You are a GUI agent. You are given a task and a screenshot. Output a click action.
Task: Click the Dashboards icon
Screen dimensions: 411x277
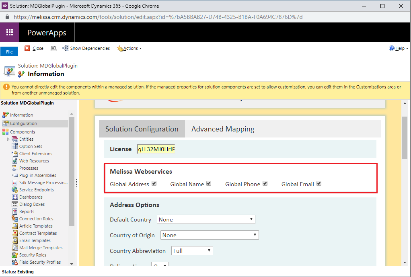pyautogui.click(x=15, y=197)
